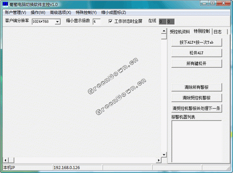Viewport: 233px width, 173px height.
Task: Click inside the 报警机器列表 list box
Action: 197,141
